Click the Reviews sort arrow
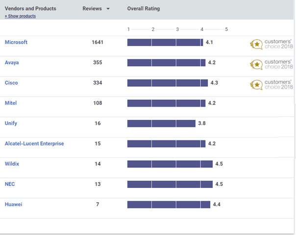Screen dimensions: 296x235 pos(108,9)
